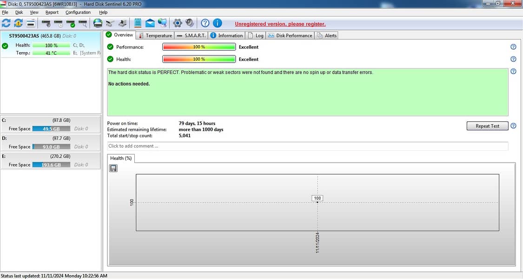The image size is (523, 279).
Task: Switch to the Temperature tab
Action: 155,35
